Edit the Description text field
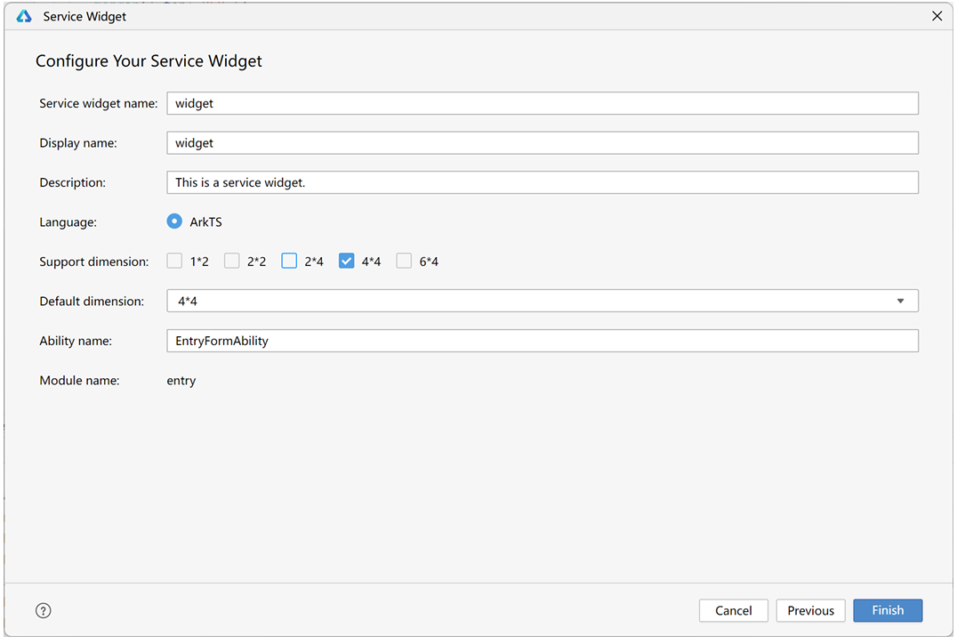Viewport: 957px width, 644px height. coord(543,182)
